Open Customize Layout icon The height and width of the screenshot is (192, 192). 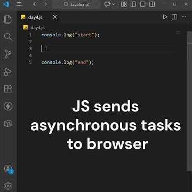(124, 4)
